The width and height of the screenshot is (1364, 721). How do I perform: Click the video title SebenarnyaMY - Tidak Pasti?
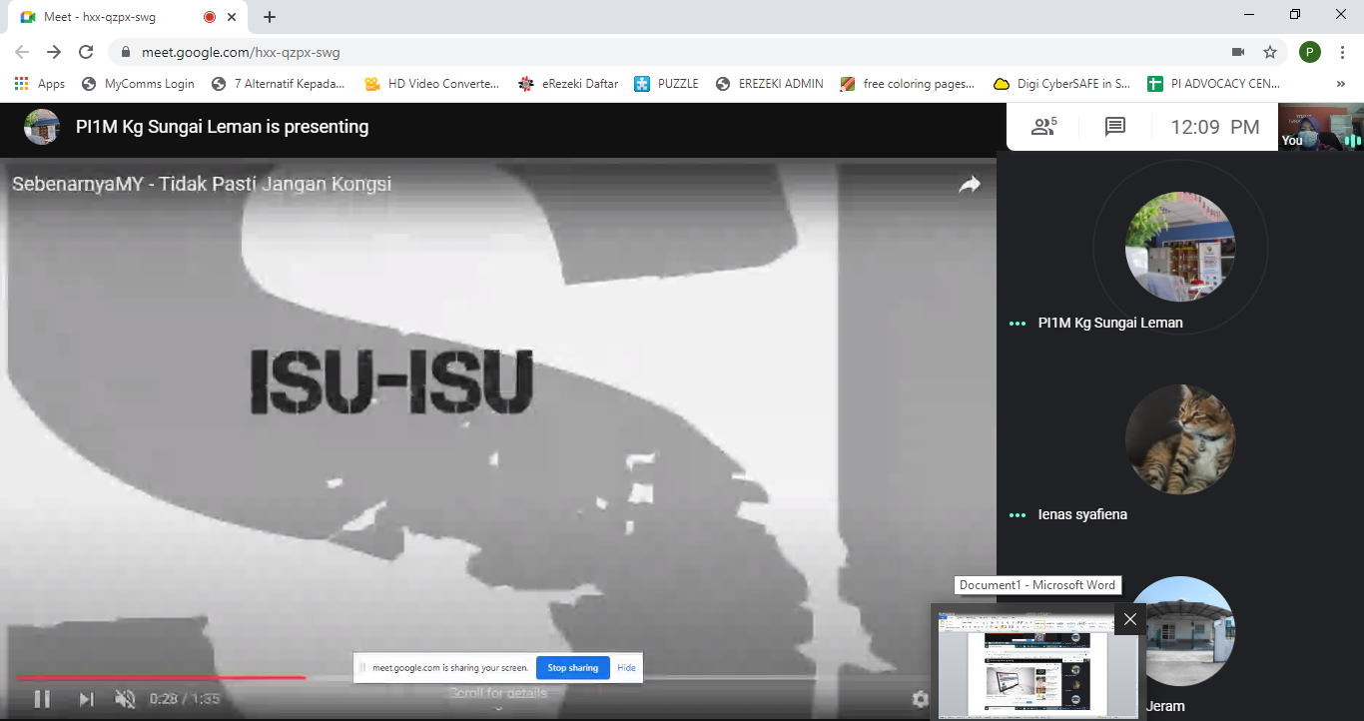point(202,184)
